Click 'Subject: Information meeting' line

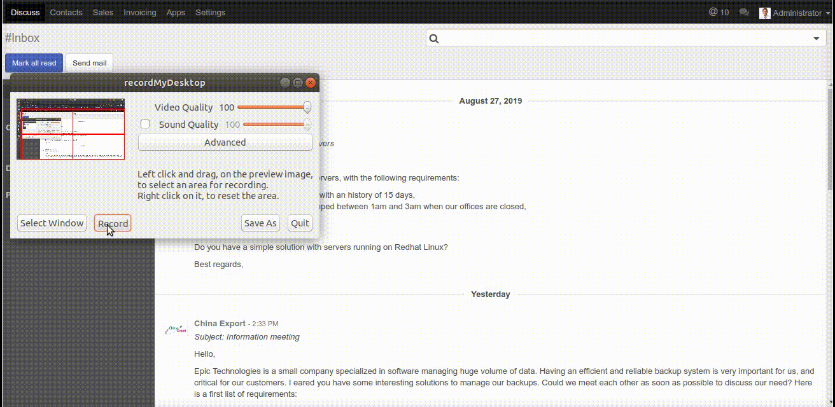pyautogui.click(x=247, y=337)
